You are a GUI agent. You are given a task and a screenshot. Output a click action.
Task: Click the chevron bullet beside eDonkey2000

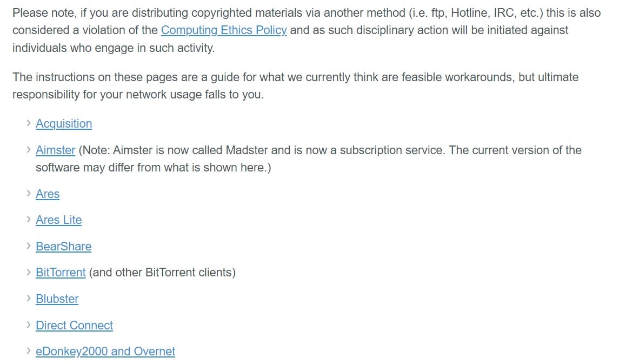(x=29, y=351)
